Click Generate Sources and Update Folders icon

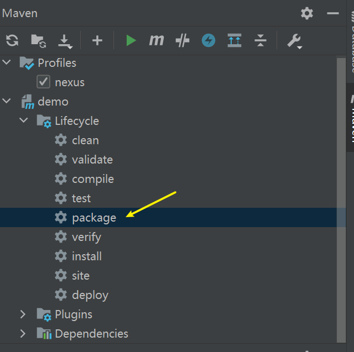coord(38,41)
